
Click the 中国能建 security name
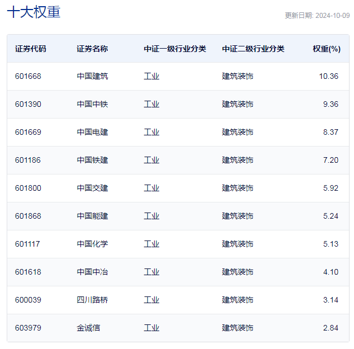(x=92, y=216)
